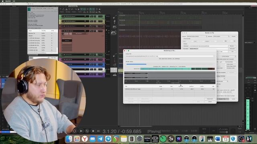Open FX slot in expanded DRUMS AD-DA track
This screenshot has width=257, height=144.
(x=67, y=40)
